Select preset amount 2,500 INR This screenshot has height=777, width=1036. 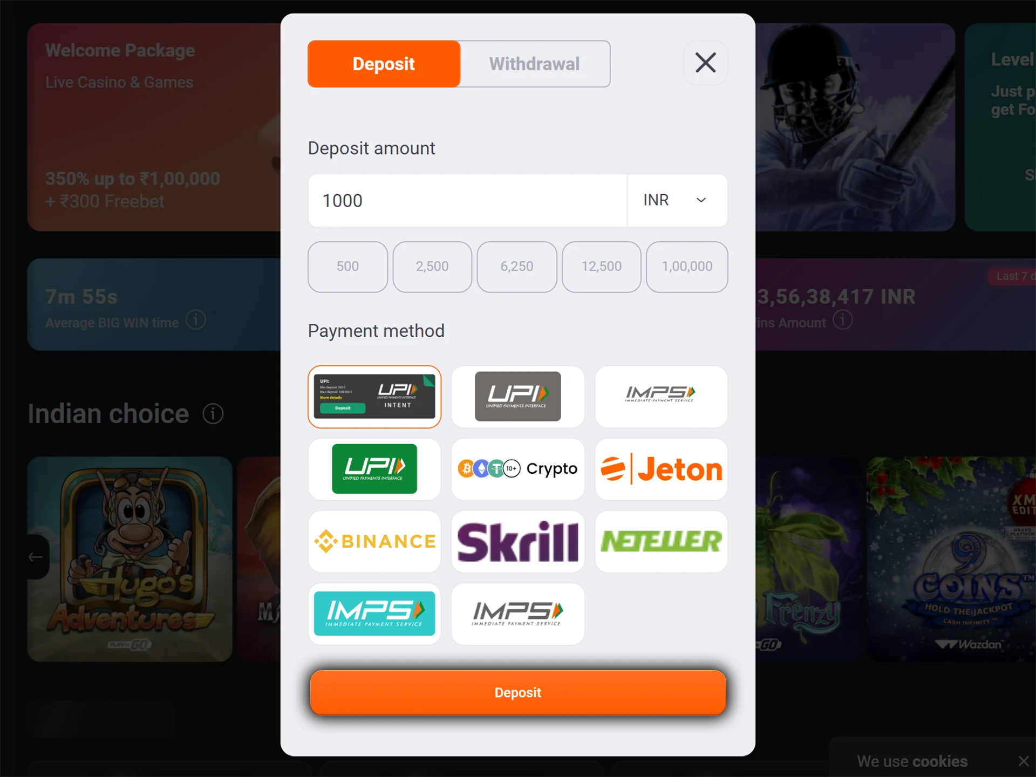pyautogui.click(x=432, y=266)
